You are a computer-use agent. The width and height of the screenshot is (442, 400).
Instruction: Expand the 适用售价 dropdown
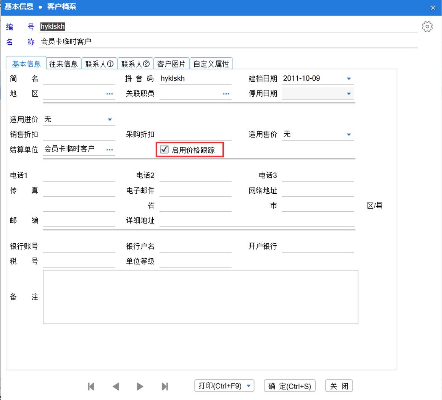[348, 134]
